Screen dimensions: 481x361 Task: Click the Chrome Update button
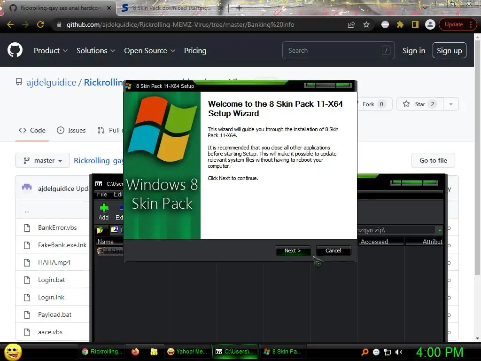[x=454, y=24]
